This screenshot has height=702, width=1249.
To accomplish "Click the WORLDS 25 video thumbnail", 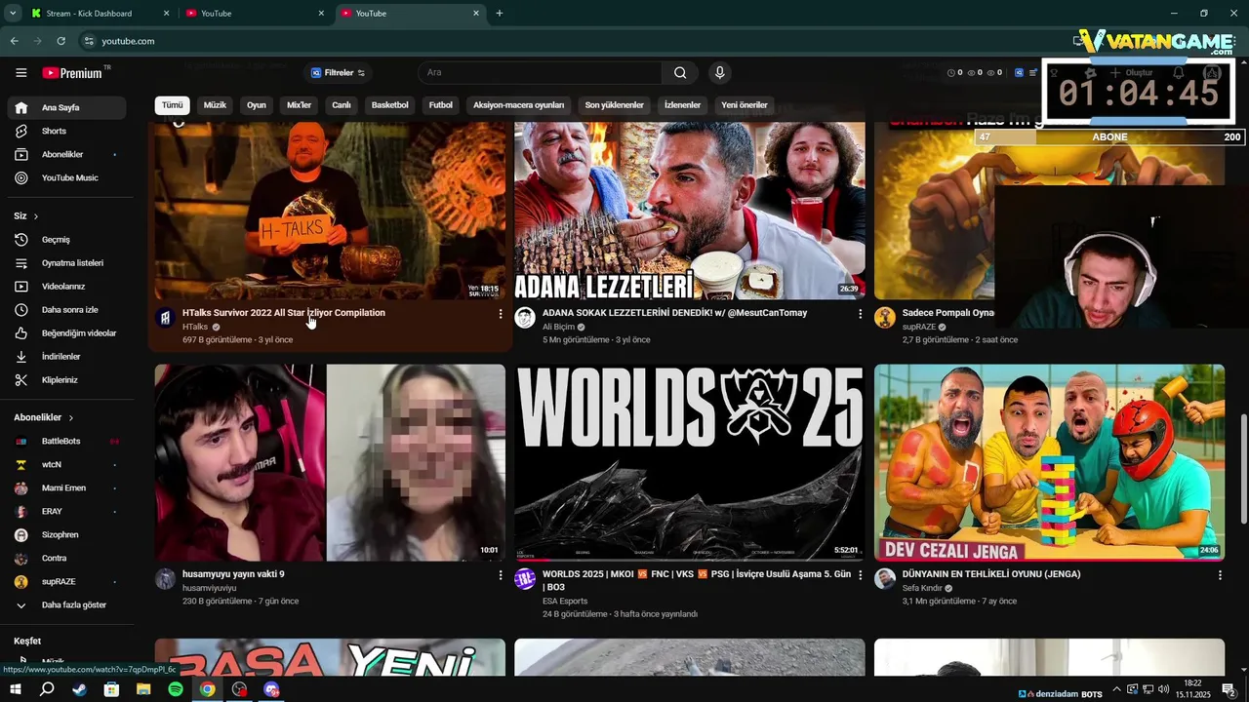I will click(690, 463).
